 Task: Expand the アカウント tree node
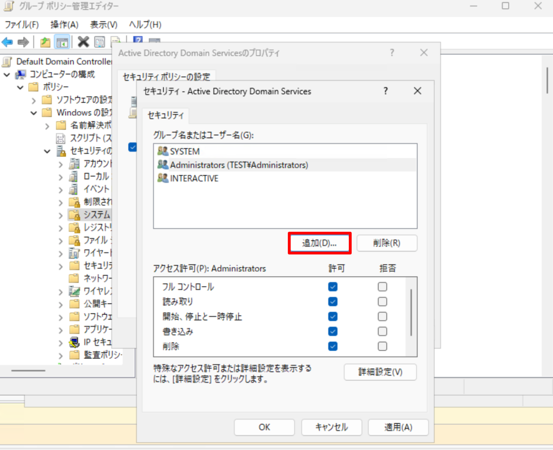pos(61,164)
